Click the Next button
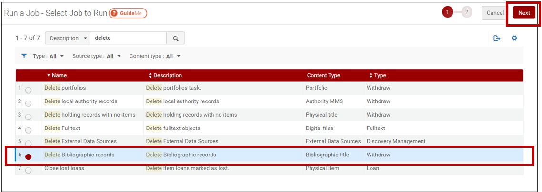Viewport: 542px width, 192px height. (524, 13)
